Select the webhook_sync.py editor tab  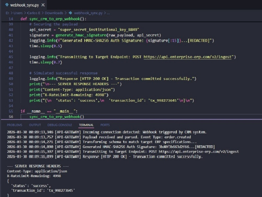pyautogui.click(x=24, y=5)
